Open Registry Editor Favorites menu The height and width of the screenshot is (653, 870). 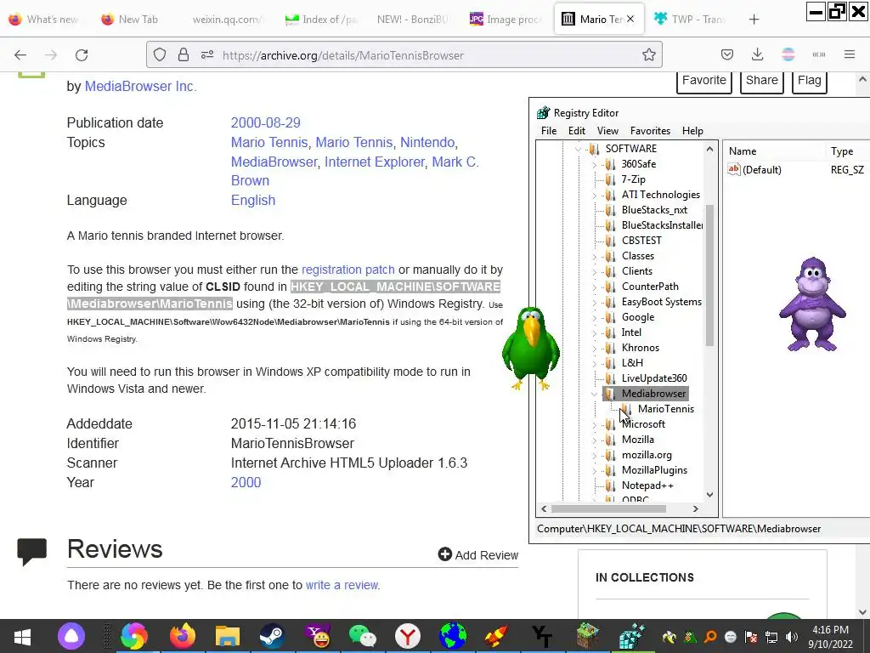(650, 130)
